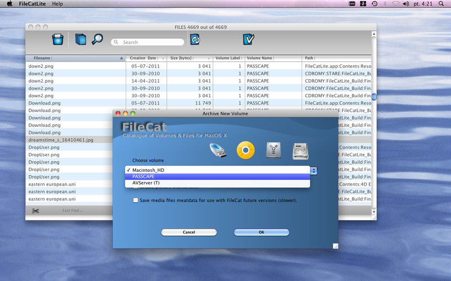Select the internal hard disk icon

(x=299, y=151)
